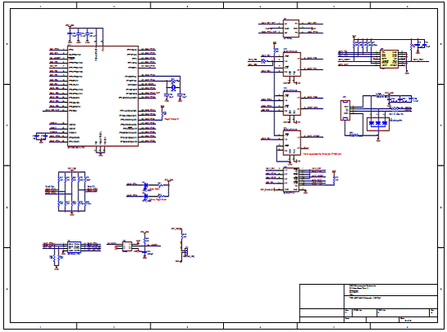Select the small brown IC at the bottom center
447x332 pixels.
(x=127, y=246)
